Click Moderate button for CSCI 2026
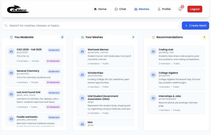Image resolution: width=211 pixels, height=135 pixels. pos(53,61)
